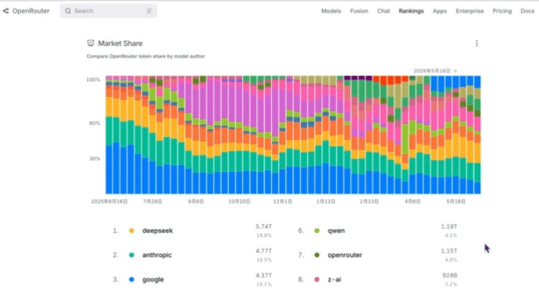Click the 1.19T qwen token value

(449, 227)
